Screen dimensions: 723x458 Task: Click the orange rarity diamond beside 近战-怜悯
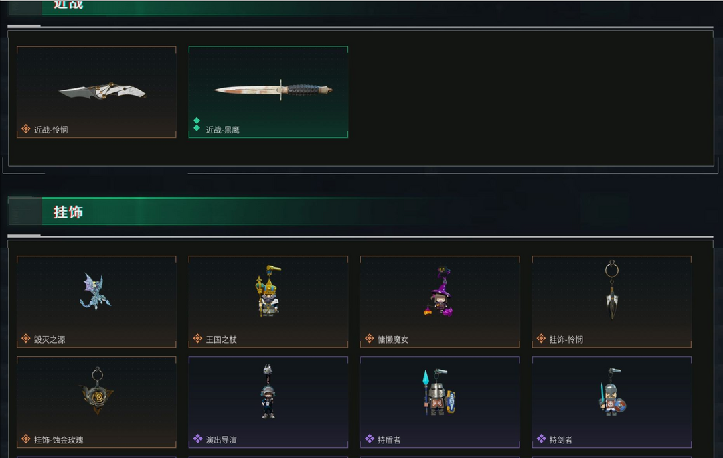pos(26,129)
